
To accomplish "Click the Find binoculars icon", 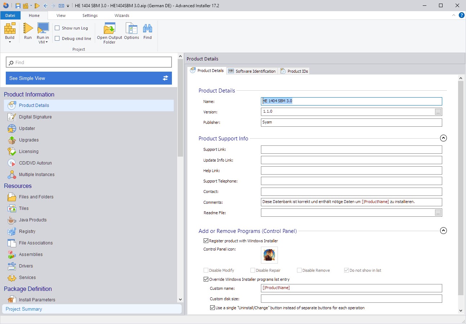I will [147, 28].
